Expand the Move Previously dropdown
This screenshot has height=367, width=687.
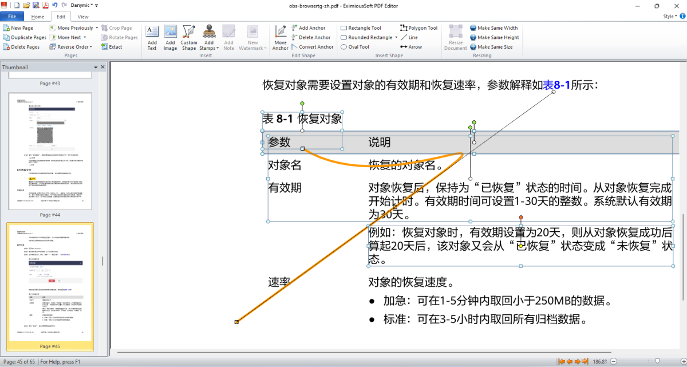pyautogui.click(x=96, y=28)
